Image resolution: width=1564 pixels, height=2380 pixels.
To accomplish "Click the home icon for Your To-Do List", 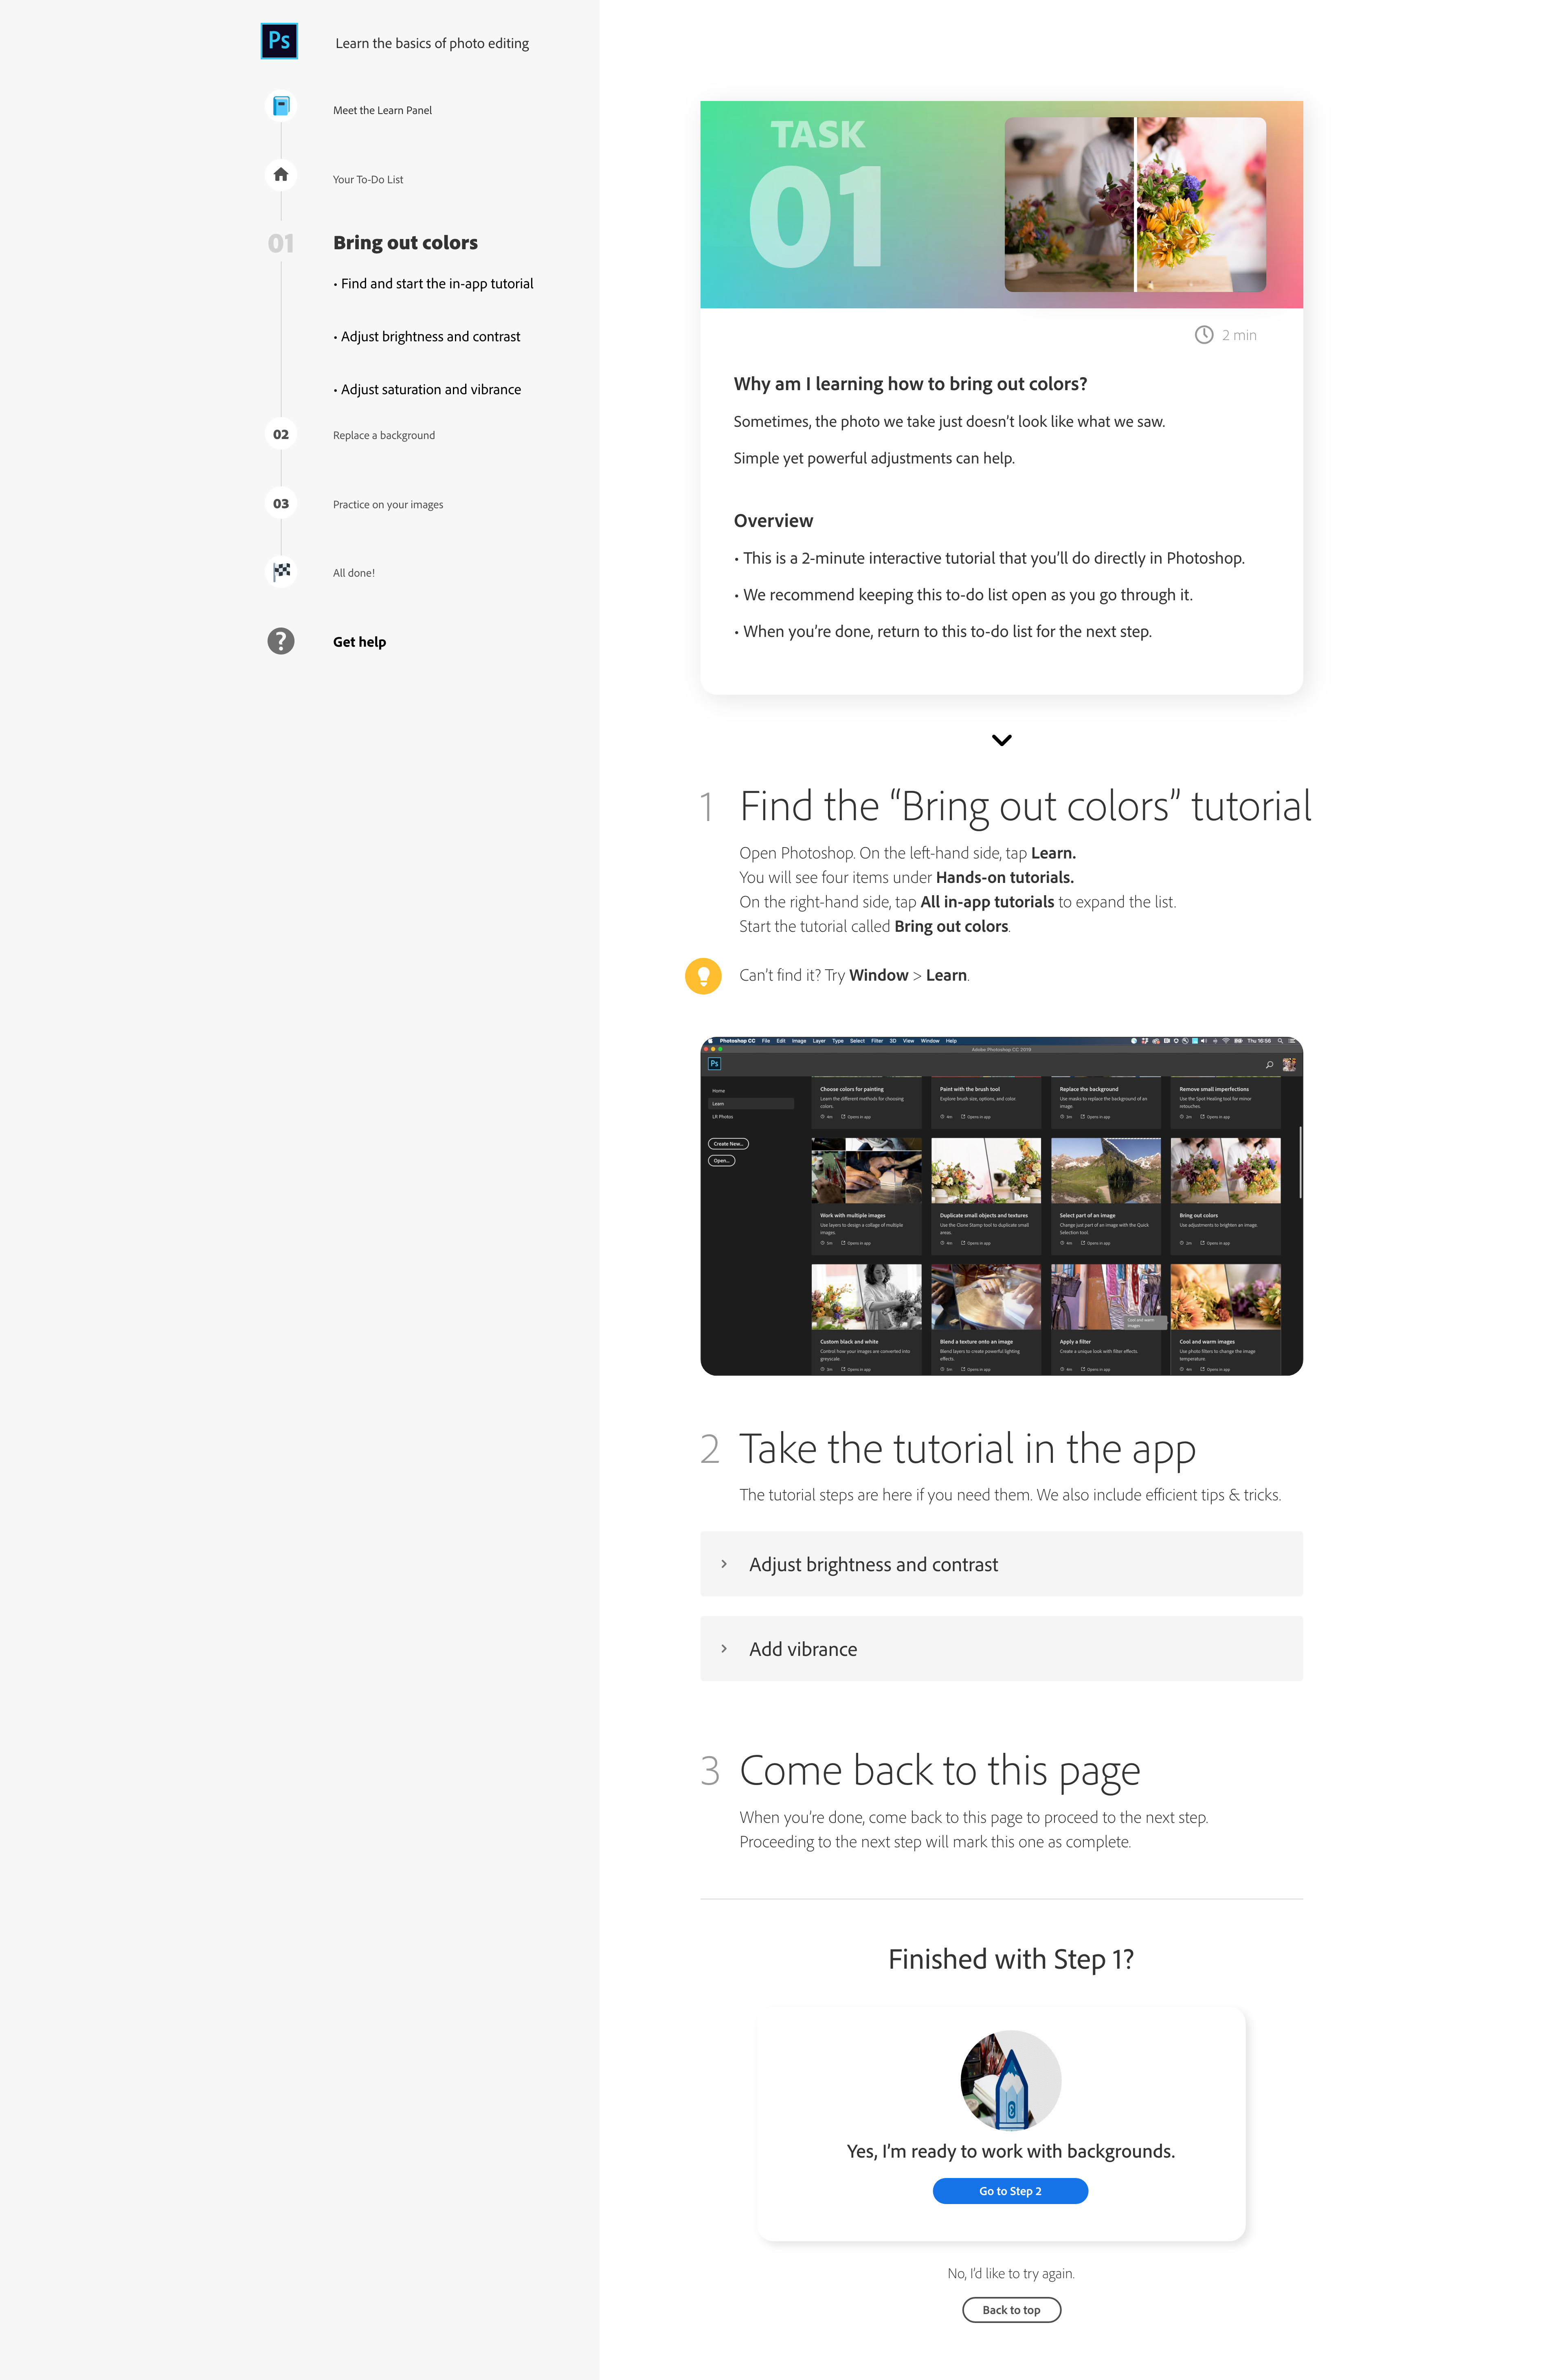I will (x=281, y=175).
